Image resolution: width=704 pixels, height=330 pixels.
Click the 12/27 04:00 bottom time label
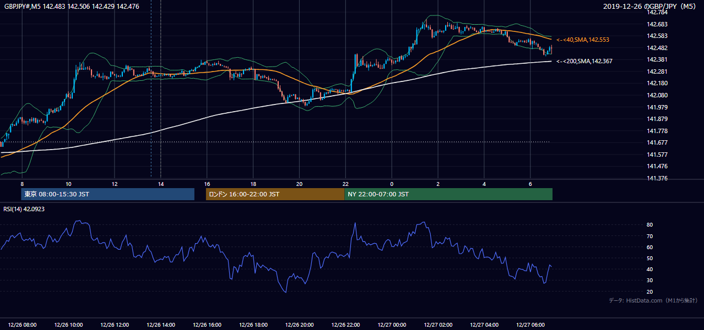click(484, 324)
